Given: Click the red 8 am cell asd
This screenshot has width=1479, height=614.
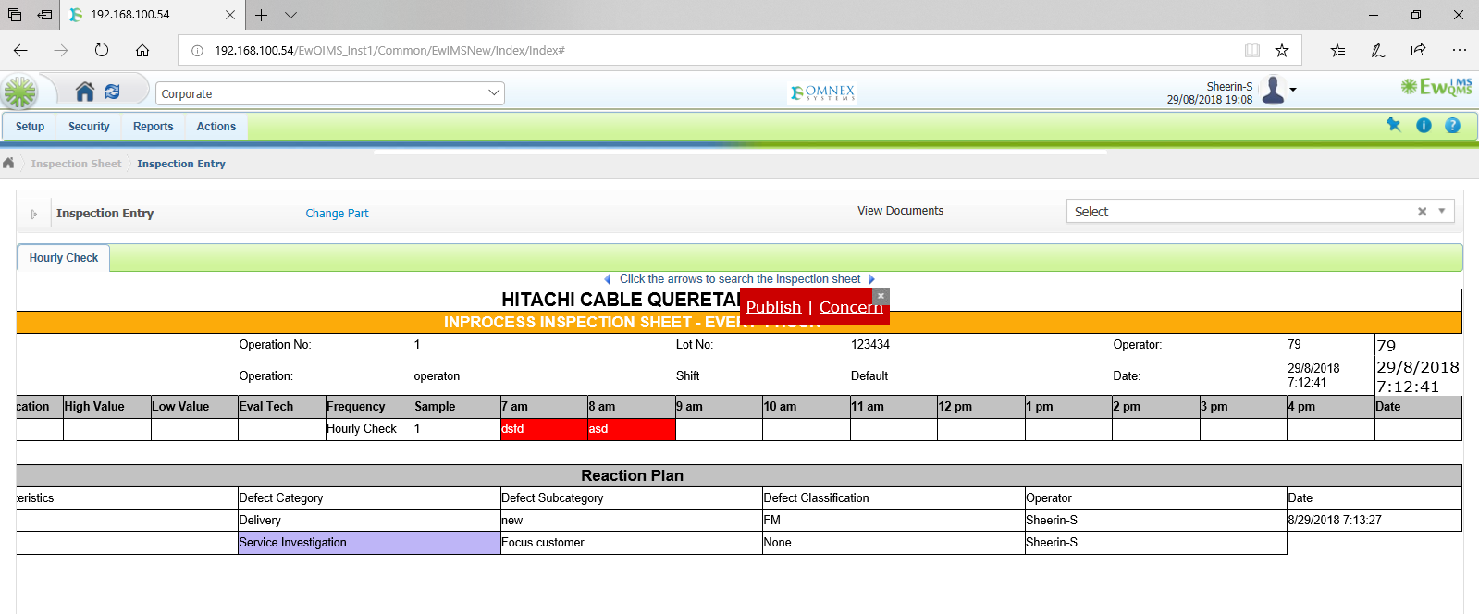Looking at the screenshot, I should [x=631, y=429].
